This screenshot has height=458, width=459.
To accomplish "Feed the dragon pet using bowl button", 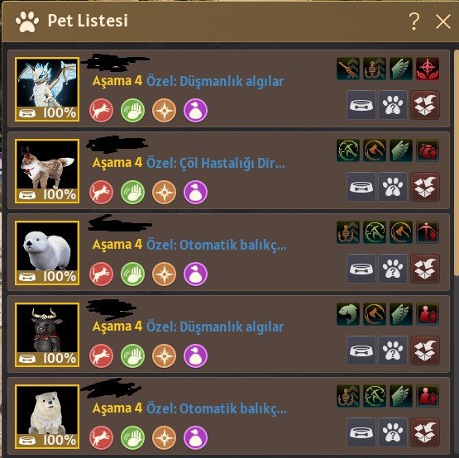I will (x=361, y=105).
